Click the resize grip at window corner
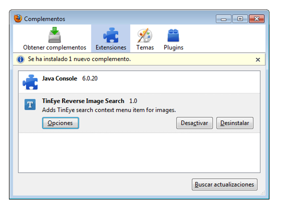This screenshot has width=282, height=222. point(263,193)
